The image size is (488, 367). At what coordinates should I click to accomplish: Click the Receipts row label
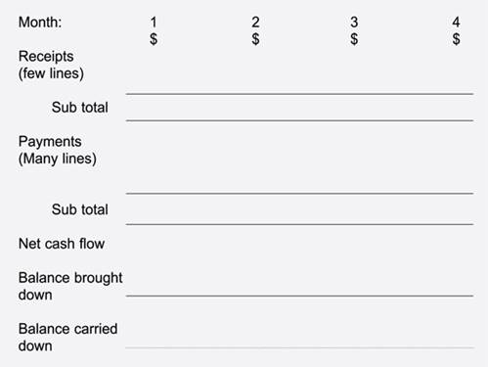46,57
